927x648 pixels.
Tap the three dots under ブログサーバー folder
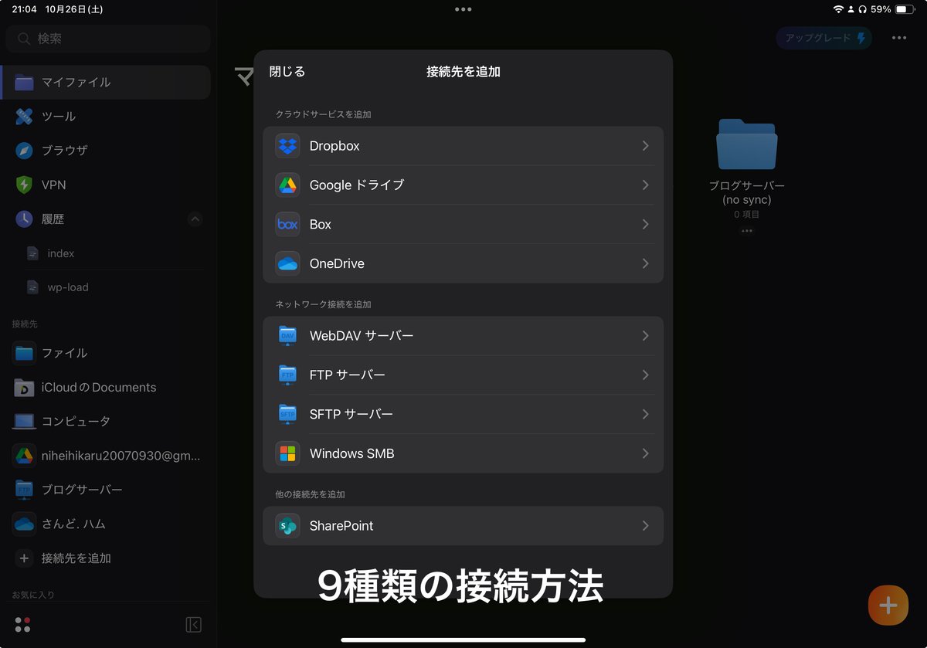tap(746, 231)
